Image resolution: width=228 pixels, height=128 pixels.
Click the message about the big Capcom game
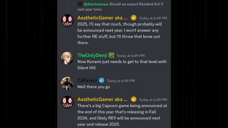click(x=122, y=115)
